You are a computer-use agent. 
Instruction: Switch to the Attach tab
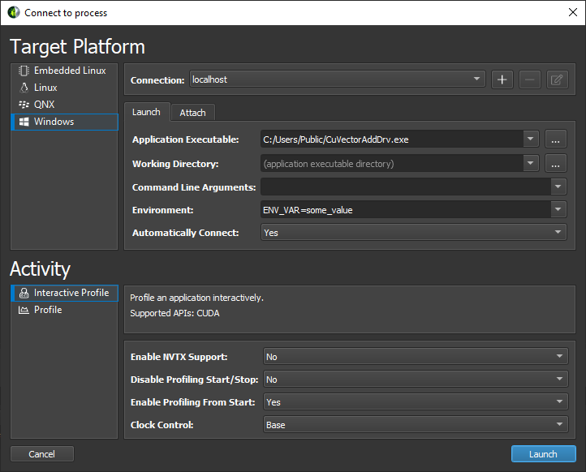pyautogui.click(x=192, y=113)
